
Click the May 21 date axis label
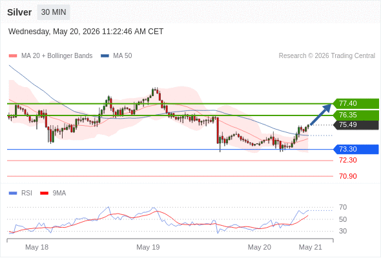click(311, 247)
